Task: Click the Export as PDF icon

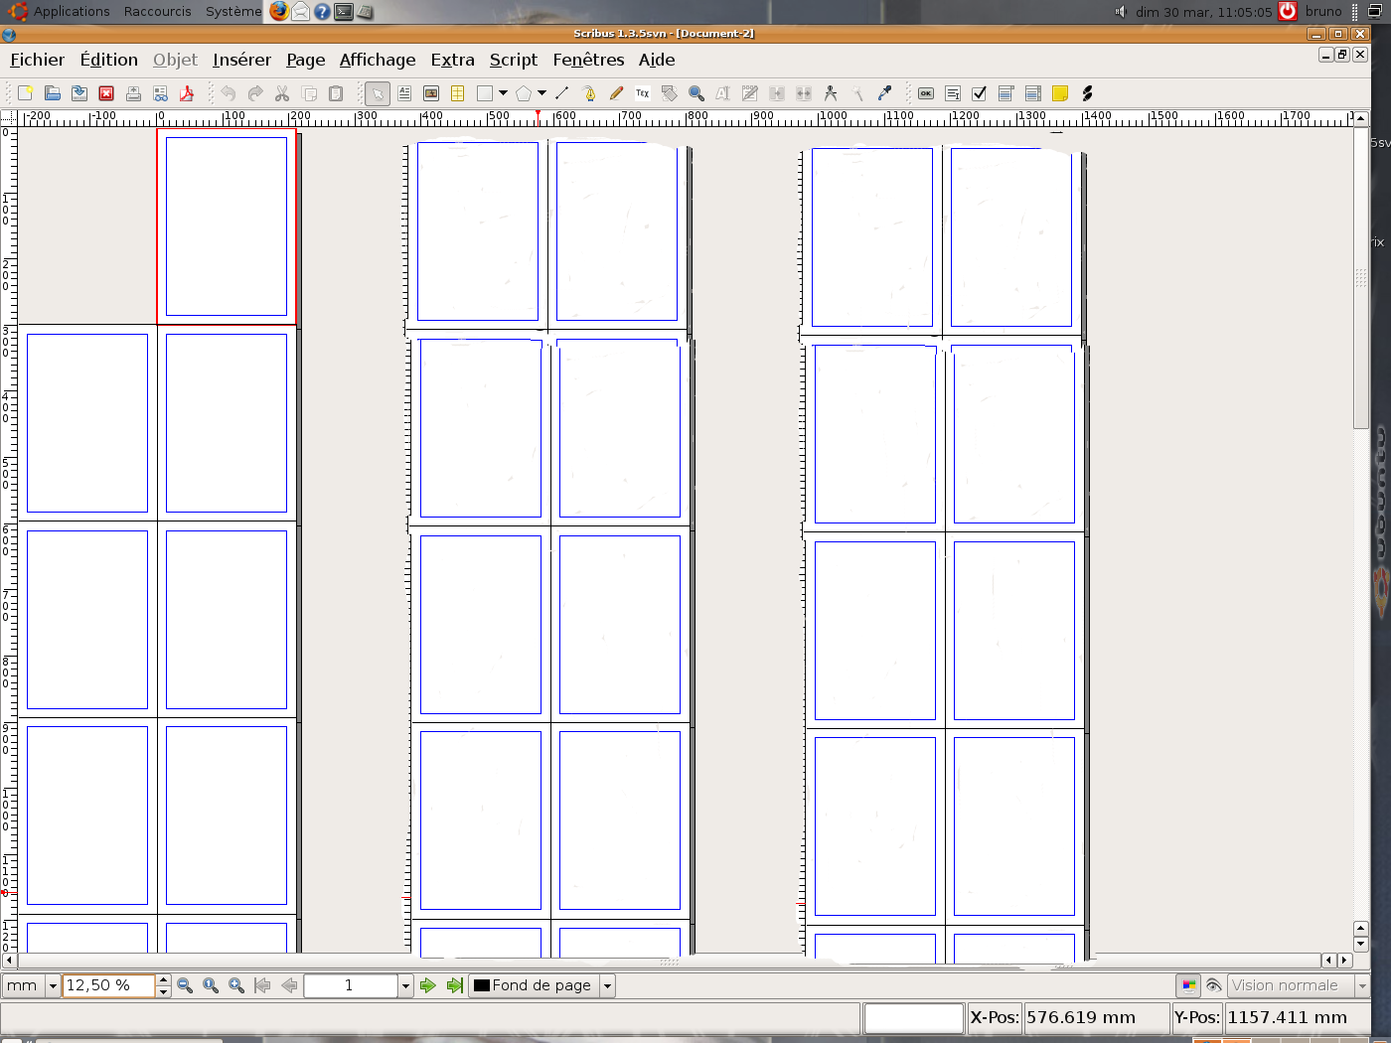Action: (x=187, y=93)
